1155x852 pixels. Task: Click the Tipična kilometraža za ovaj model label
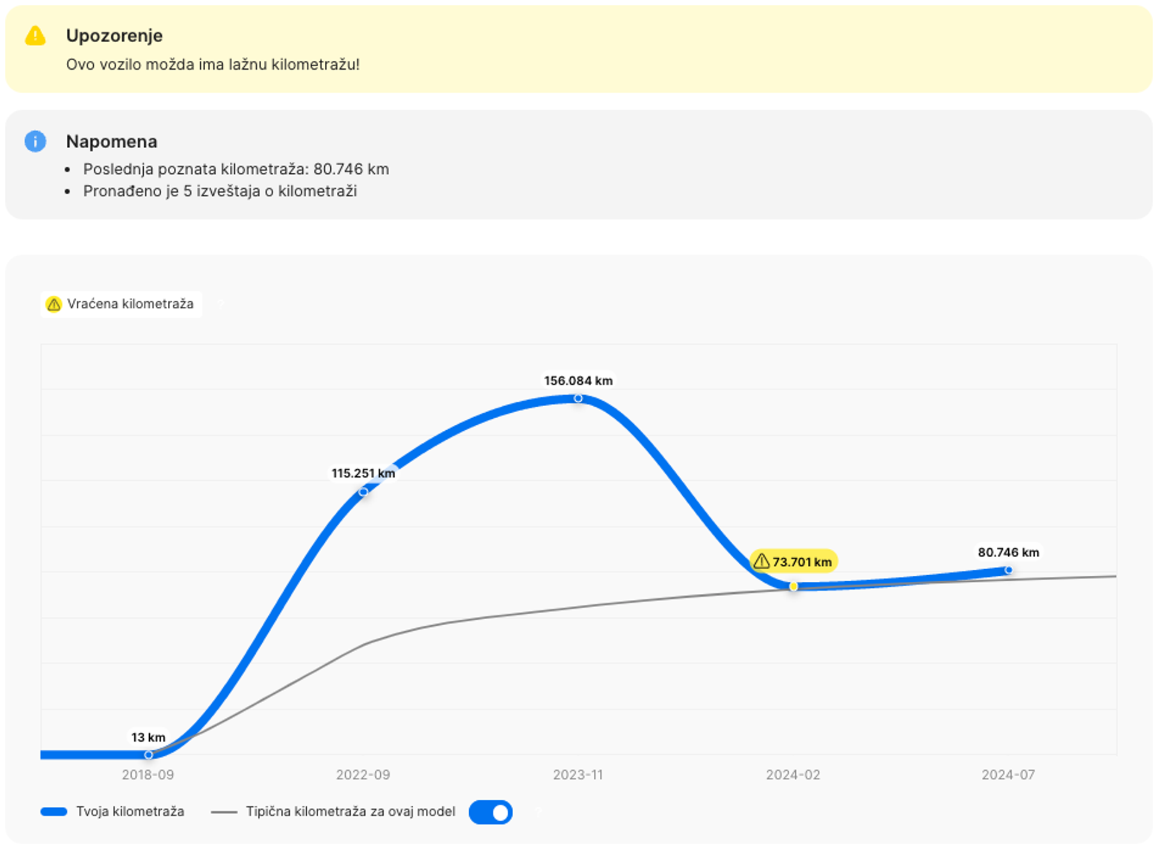[350, 812]
